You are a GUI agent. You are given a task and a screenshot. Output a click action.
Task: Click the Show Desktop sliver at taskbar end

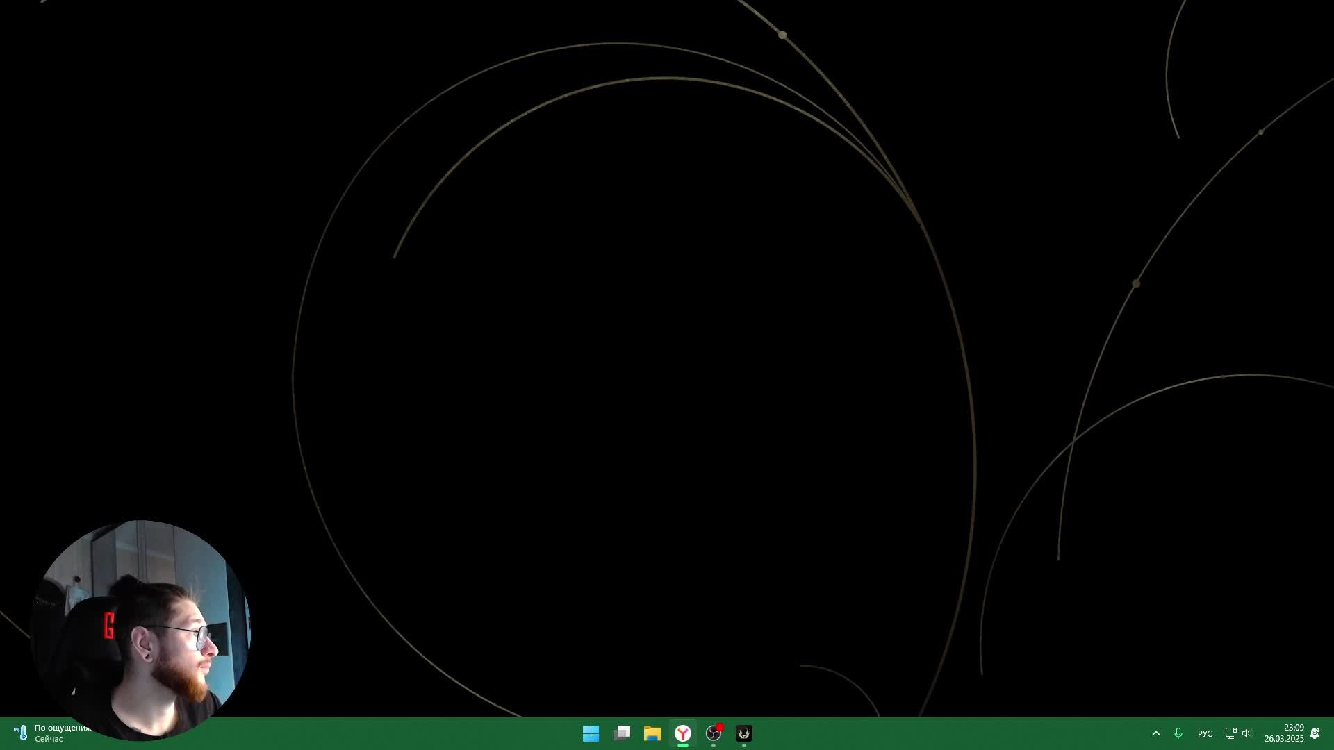(1331, 733)
